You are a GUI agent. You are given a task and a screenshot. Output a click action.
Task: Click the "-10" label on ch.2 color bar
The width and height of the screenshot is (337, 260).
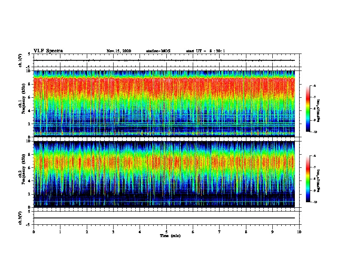[x=314, y=202]
